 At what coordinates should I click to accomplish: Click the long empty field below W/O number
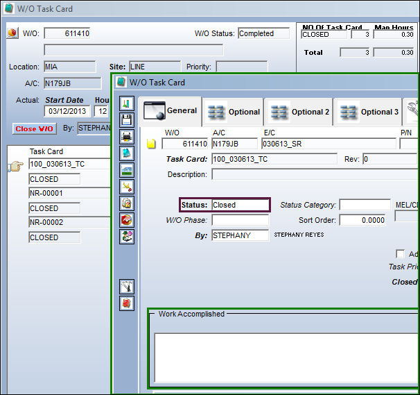(133, 50)
